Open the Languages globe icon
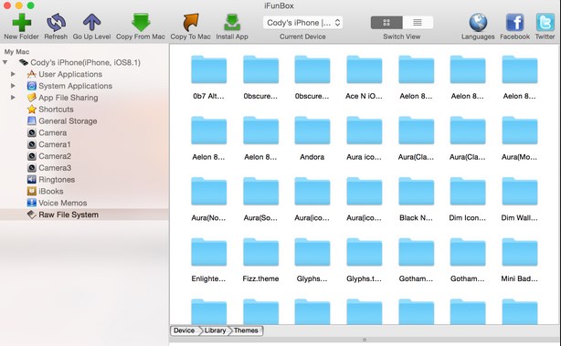This screenshot has height=346, width=561. [478, 23]
